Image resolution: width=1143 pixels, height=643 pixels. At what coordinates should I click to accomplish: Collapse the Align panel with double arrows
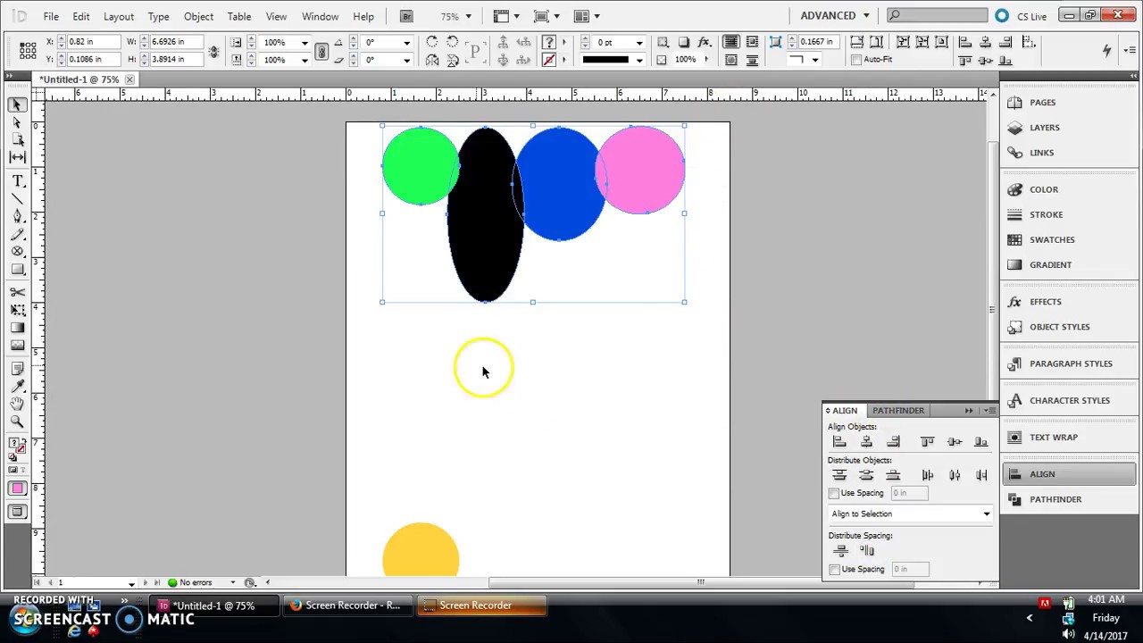(x=969, y=411)
